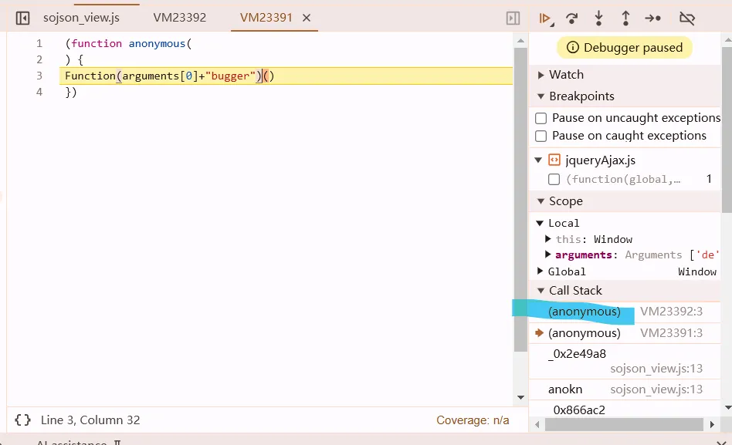
Task: Select the call stack frame at VM23392:3
Action: pos(625,312)
